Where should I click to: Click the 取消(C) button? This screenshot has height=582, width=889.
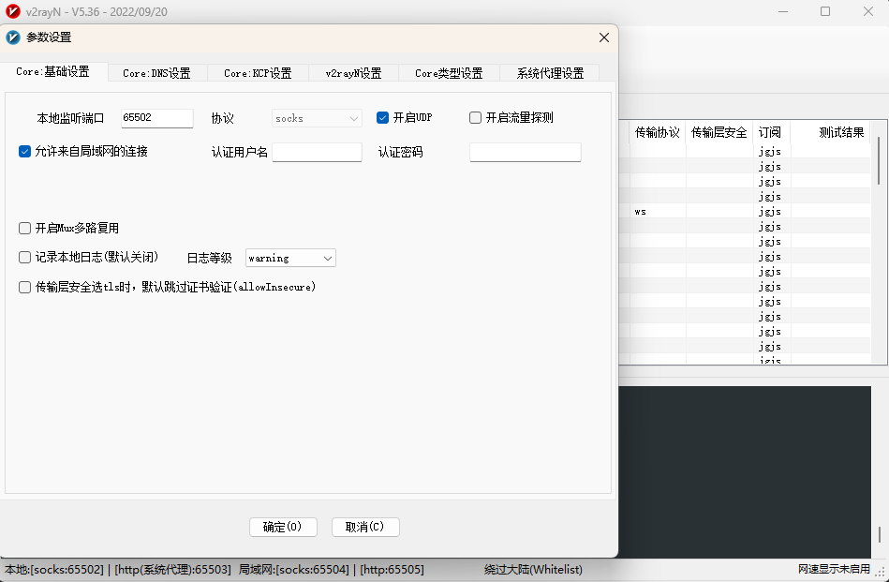[x=365, y=527]
